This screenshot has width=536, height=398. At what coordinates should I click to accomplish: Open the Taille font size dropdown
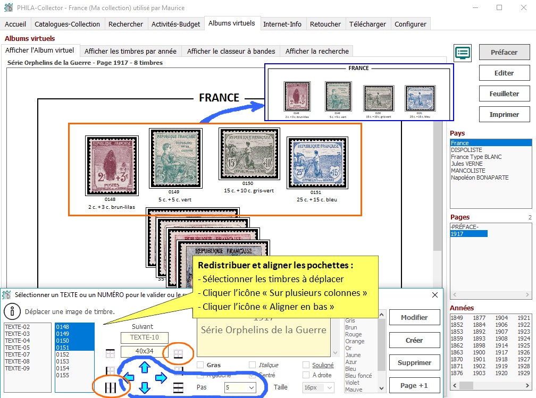(x=330, y=388)
